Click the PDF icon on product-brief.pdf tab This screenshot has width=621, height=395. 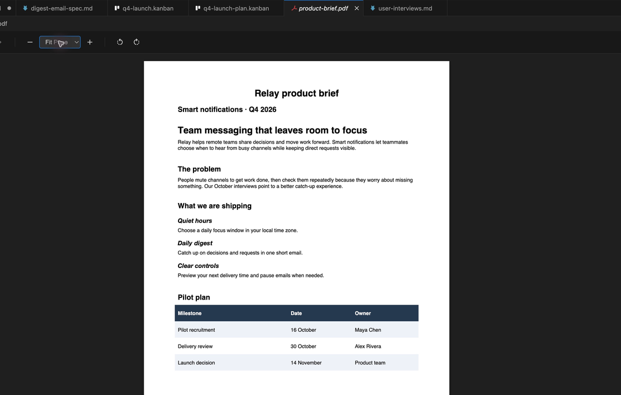(x=294, y=8)
